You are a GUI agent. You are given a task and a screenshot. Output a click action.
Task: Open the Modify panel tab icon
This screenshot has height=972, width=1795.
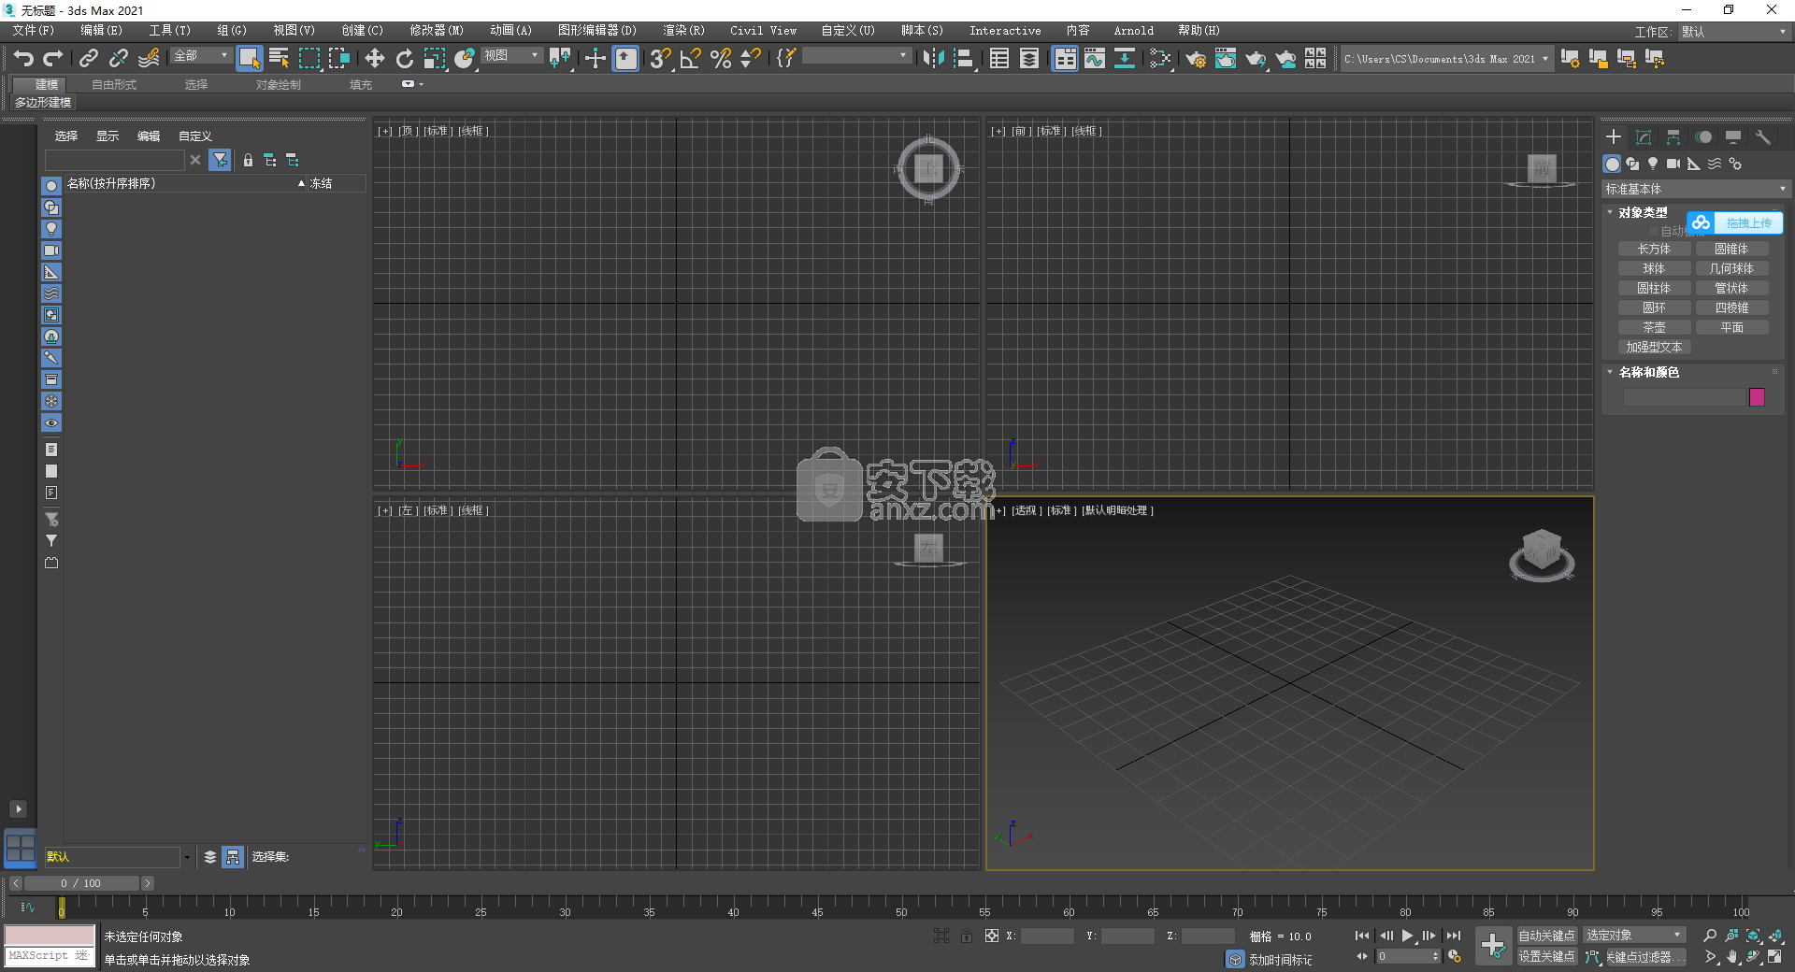1644,137
